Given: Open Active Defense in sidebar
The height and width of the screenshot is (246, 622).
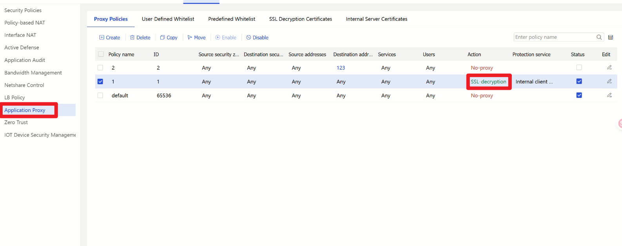Looking at the screenshot, I should [22, 47].
